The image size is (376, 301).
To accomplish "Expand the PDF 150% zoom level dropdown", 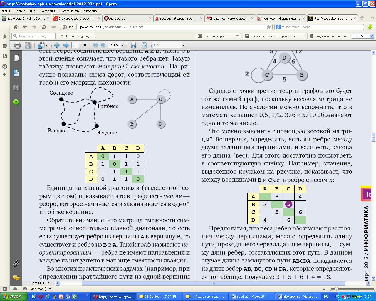I will 123,45.
